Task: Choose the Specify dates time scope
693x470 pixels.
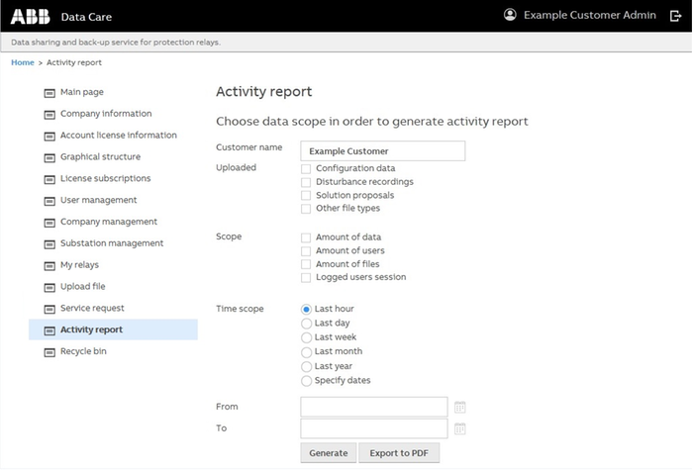Action: (306, 380)
